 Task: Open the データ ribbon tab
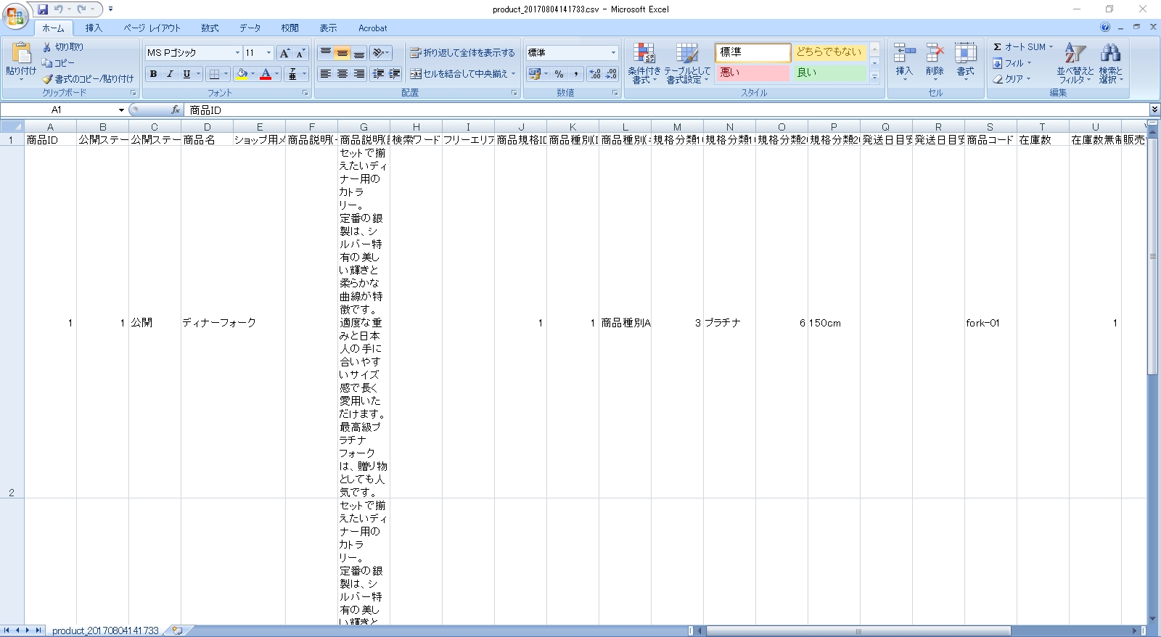click(250, 28)
